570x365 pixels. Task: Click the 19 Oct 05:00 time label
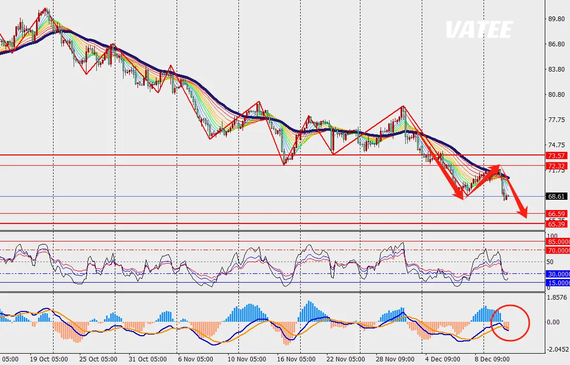tap(48, 359)
